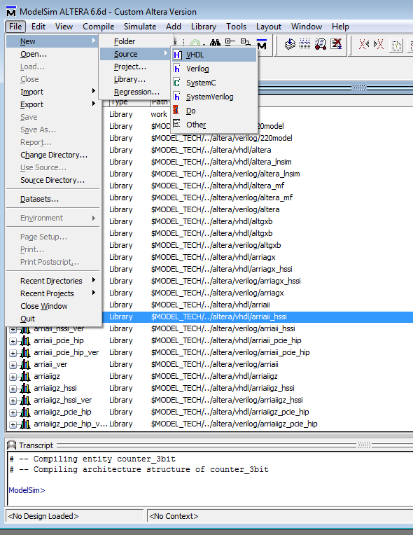Expand the arriaii_hssi_ver library node
Screen dimensions: 413x535
[13, 330]
